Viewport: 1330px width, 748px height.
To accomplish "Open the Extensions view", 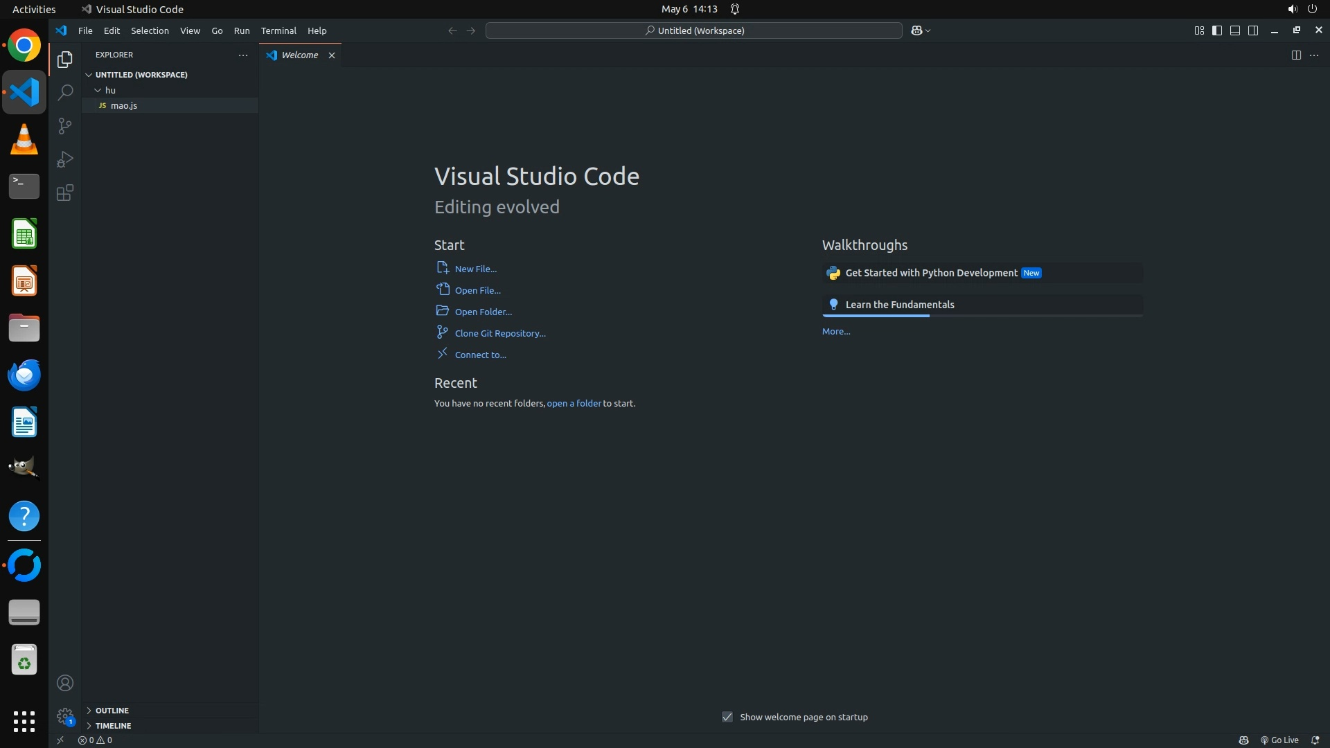I will (65, 193).
